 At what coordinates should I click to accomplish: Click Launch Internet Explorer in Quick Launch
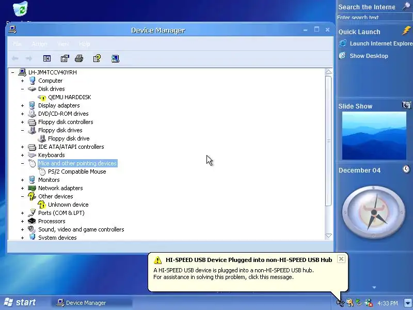click(376, 43)
